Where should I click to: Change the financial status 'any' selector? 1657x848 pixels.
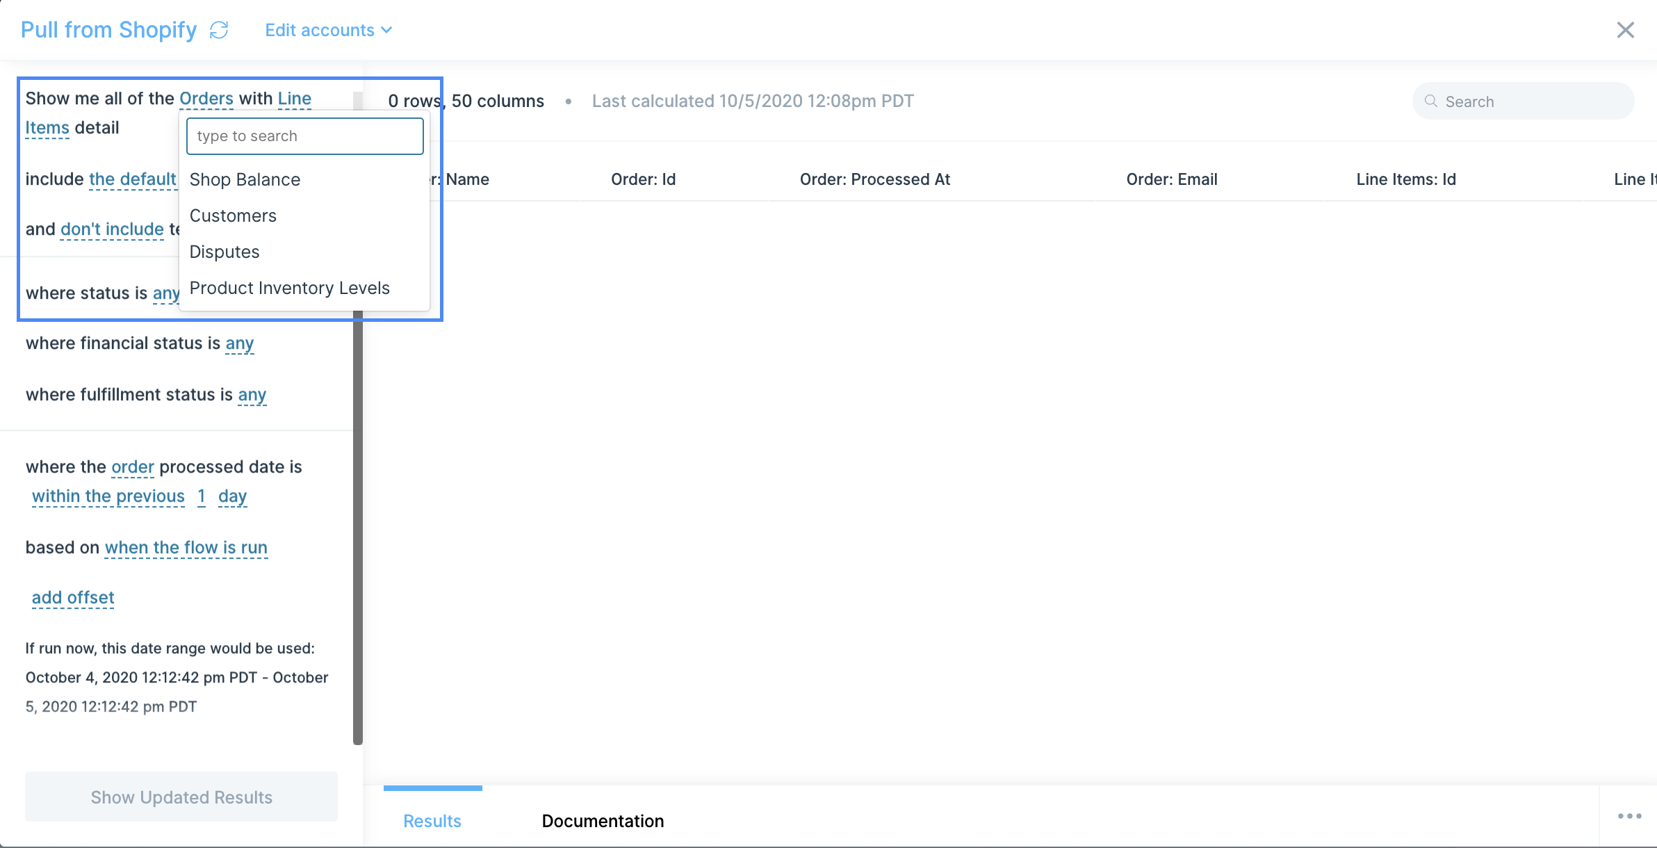click(x=240, y=343)
